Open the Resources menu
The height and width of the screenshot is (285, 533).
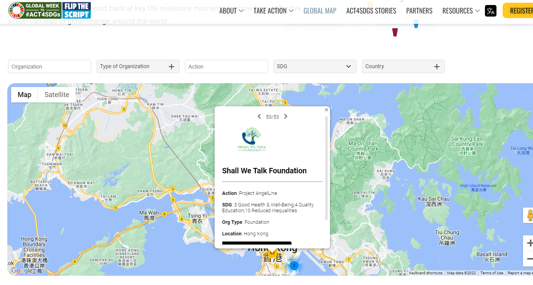(x=461, y=11)
